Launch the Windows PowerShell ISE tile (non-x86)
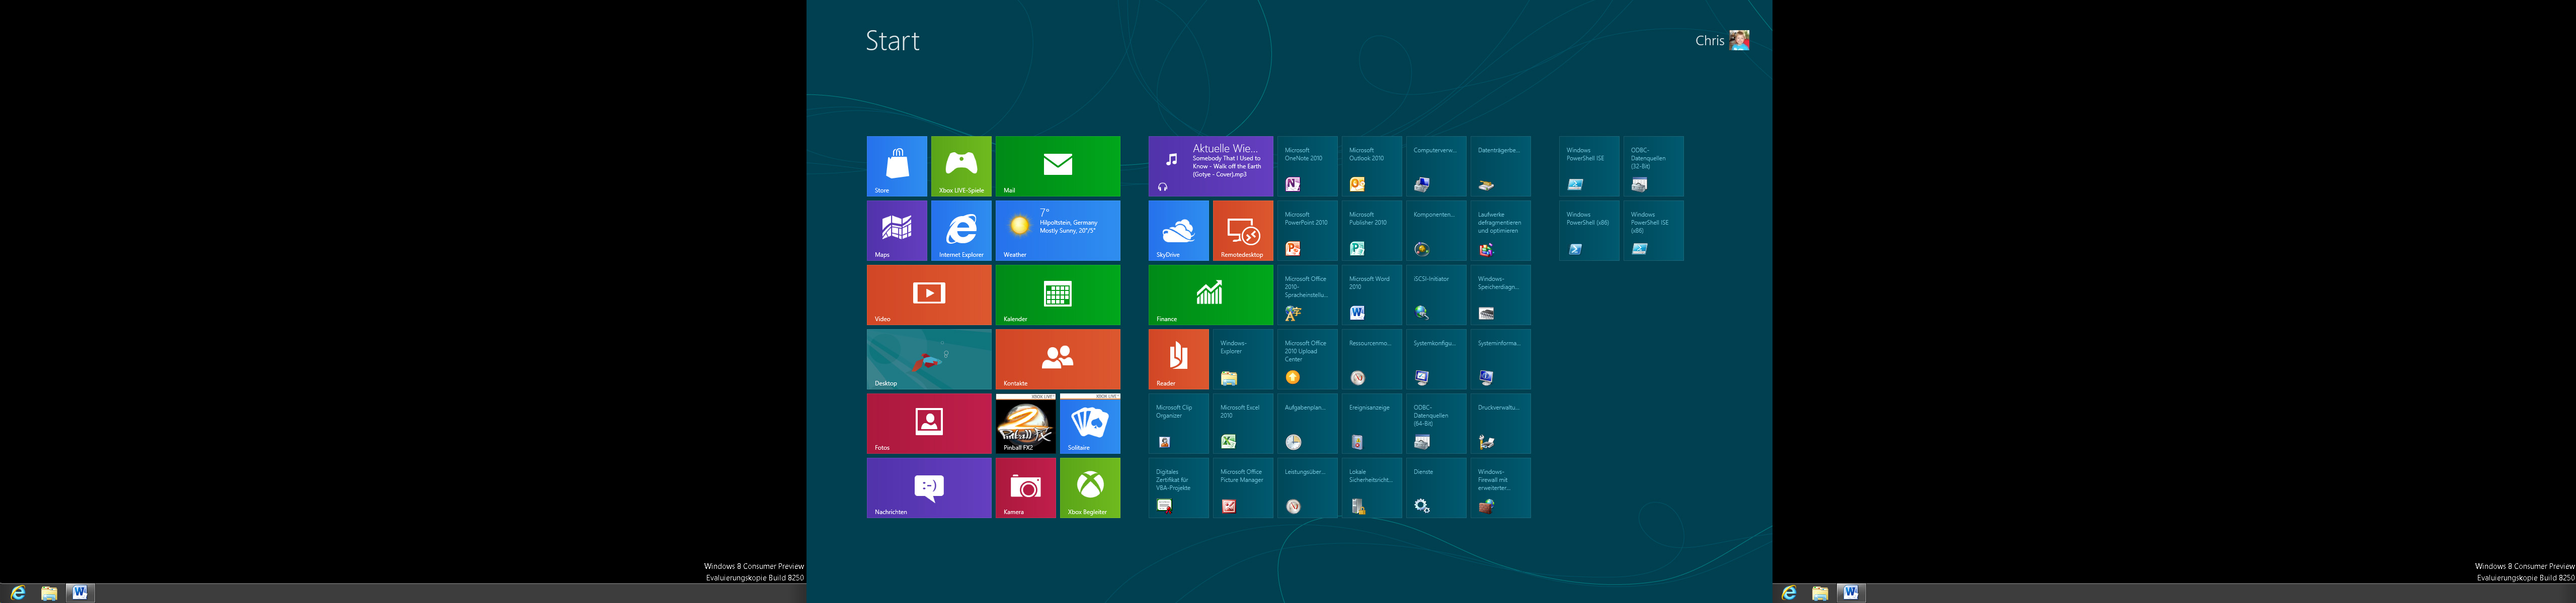 tap(1589, 166)
